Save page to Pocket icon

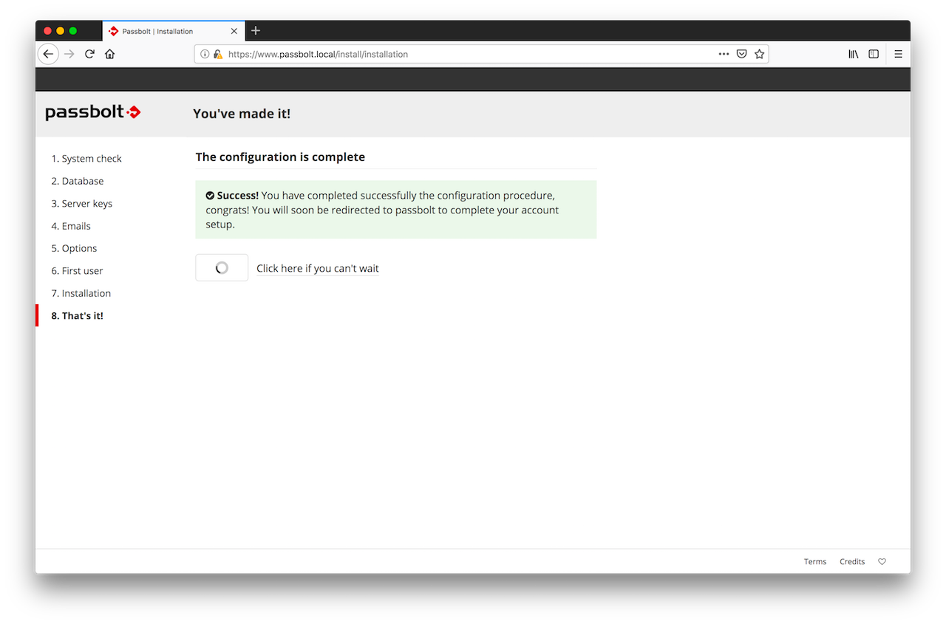[x=741, y=54]
